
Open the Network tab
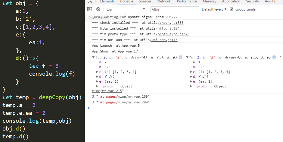click(x=164, y=2)
